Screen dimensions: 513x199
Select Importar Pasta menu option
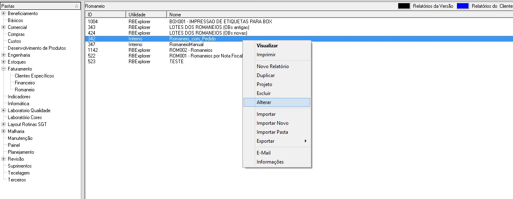(x=272, y=132)
